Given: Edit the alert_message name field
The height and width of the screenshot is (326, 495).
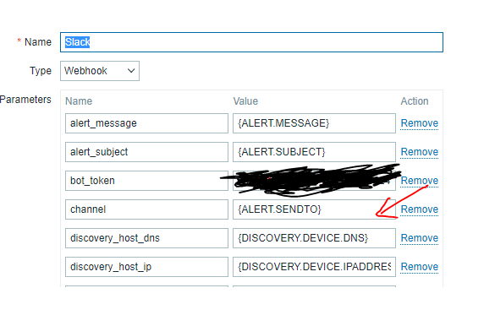Looking at the screenshot, I should pyautogui.click(x=146, y=123).
